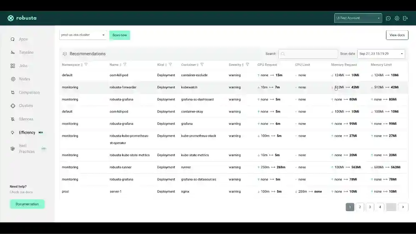
Task: Open the chat support icon
Action: pyautogui.click(x=388, y=18)
